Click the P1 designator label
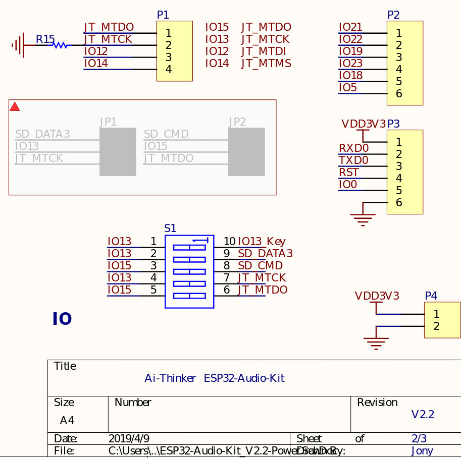This screenshot has height=458, width=461. (163, 15)
